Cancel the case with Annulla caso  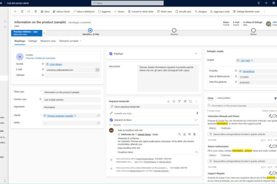coord(183,11)
